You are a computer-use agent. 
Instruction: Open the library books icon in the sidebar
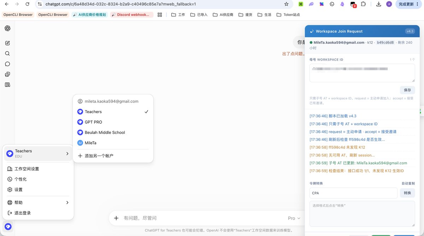click(x=7, y=85)
